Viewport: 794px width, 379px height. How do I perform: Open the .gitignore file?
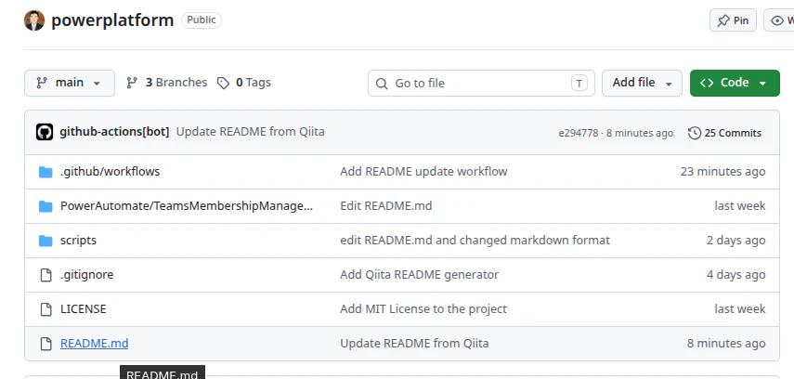tap(86, 275)
